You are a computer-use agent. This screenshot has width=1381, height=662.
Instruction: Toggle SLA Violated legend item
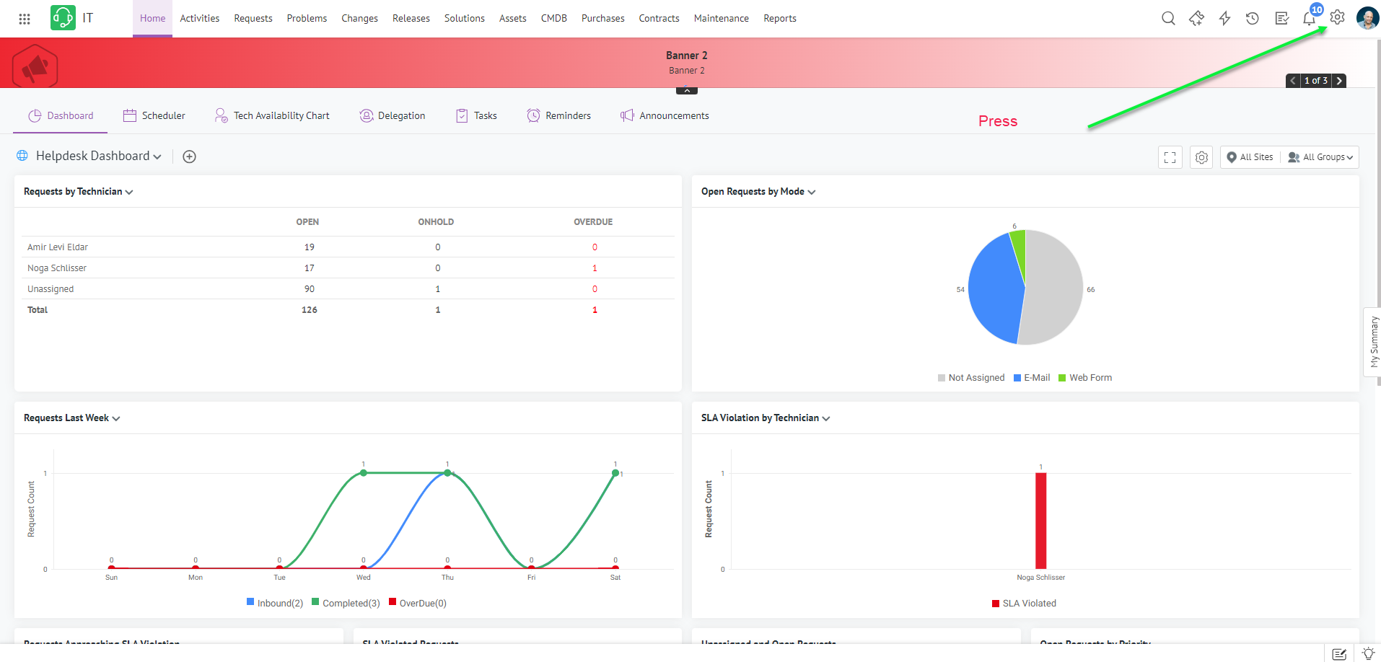[x=1024, y=604]
